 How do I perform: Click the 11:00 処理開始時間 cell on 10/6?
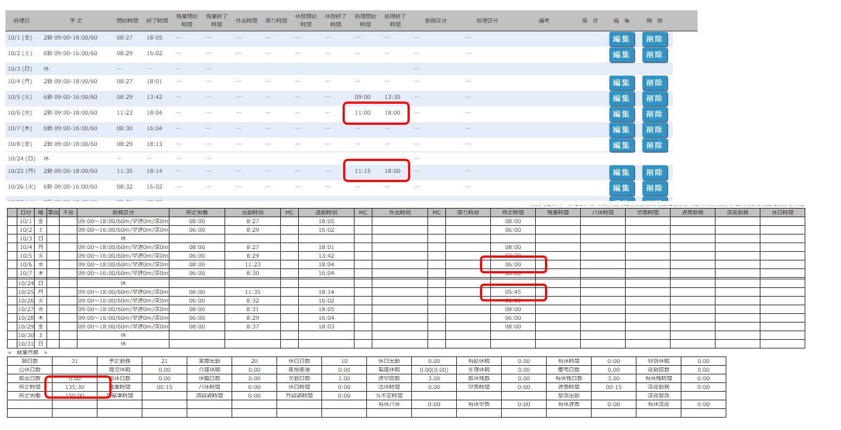(x=363, y=113)
